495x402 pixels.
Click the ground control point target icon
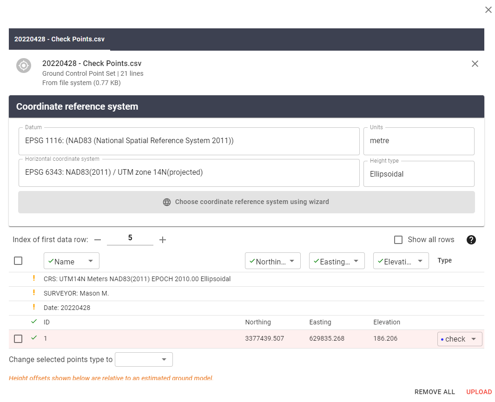coord(24,66)
